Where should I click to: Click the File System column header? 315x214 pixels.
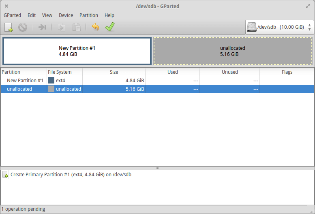[x=60, y=72]
